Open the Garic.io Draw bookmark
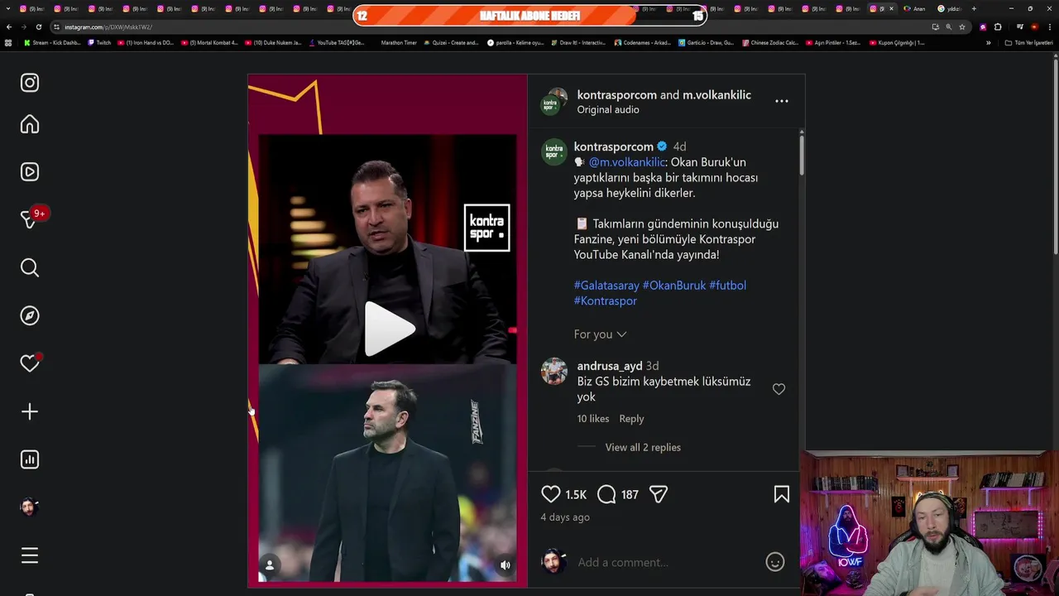 [706, 42]
